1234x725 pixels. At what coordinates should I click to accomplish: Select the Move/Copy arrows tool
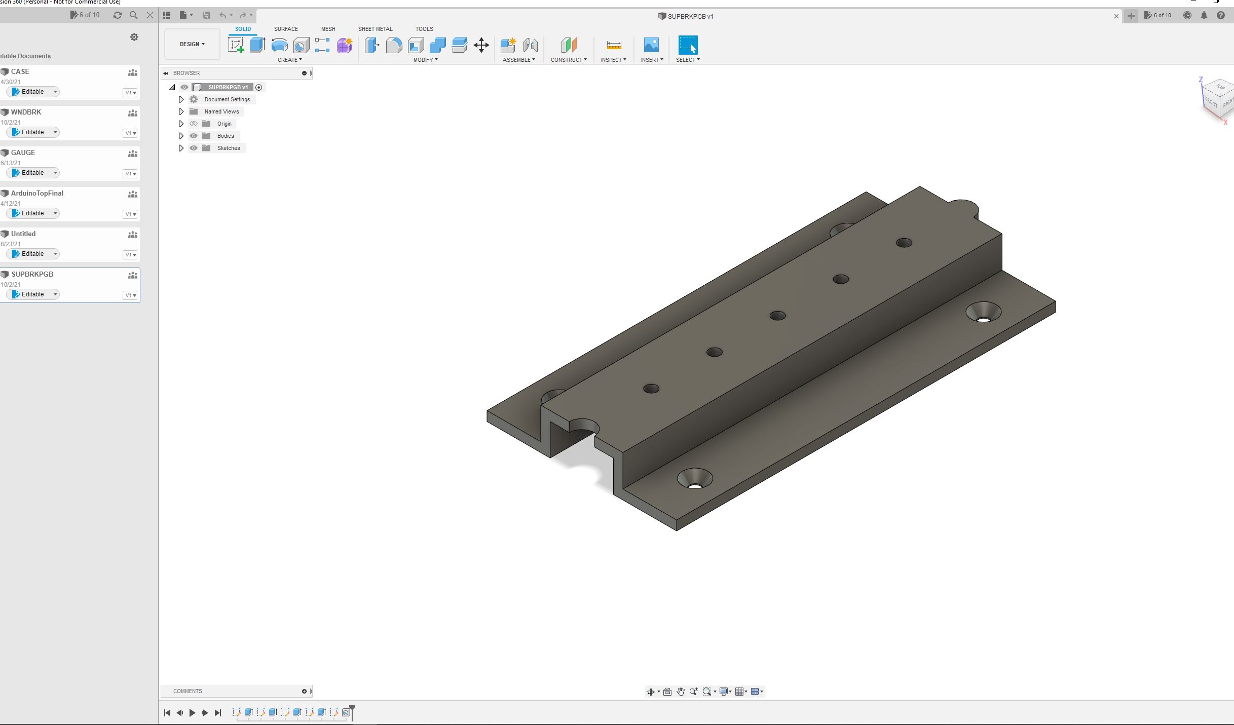pos(481,45)
